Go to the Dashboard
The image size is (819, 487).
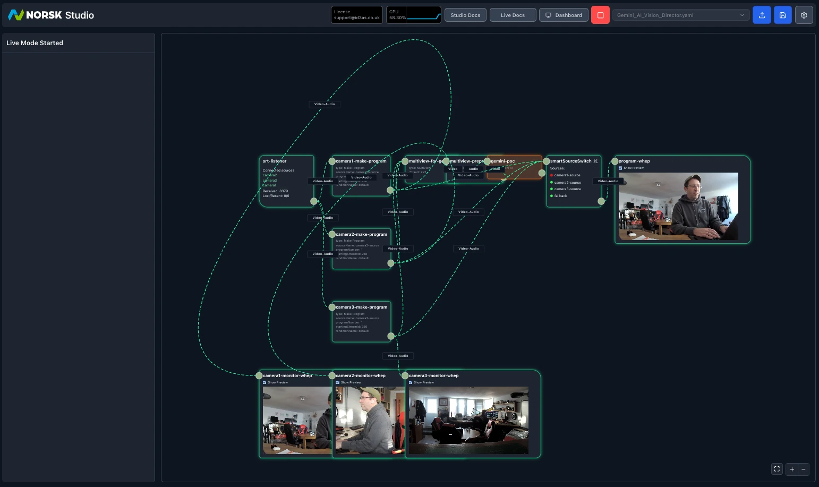(x=564, y=15)
